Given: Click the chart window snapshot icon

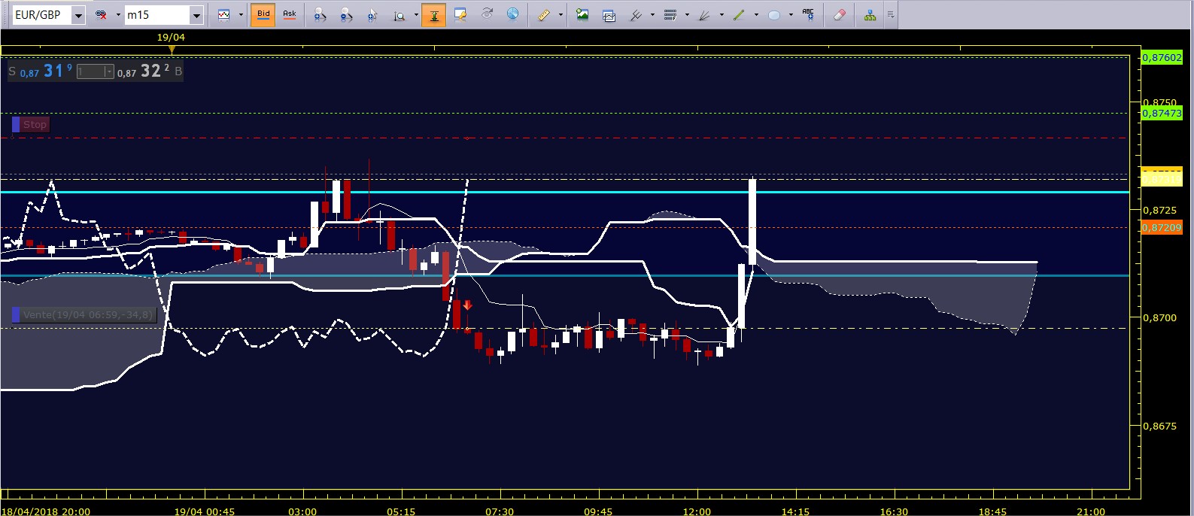Looking at the screenshot, I should (609, 15).
